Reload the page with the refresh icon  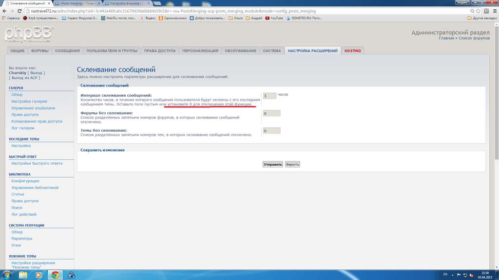(x=20, y=11)
